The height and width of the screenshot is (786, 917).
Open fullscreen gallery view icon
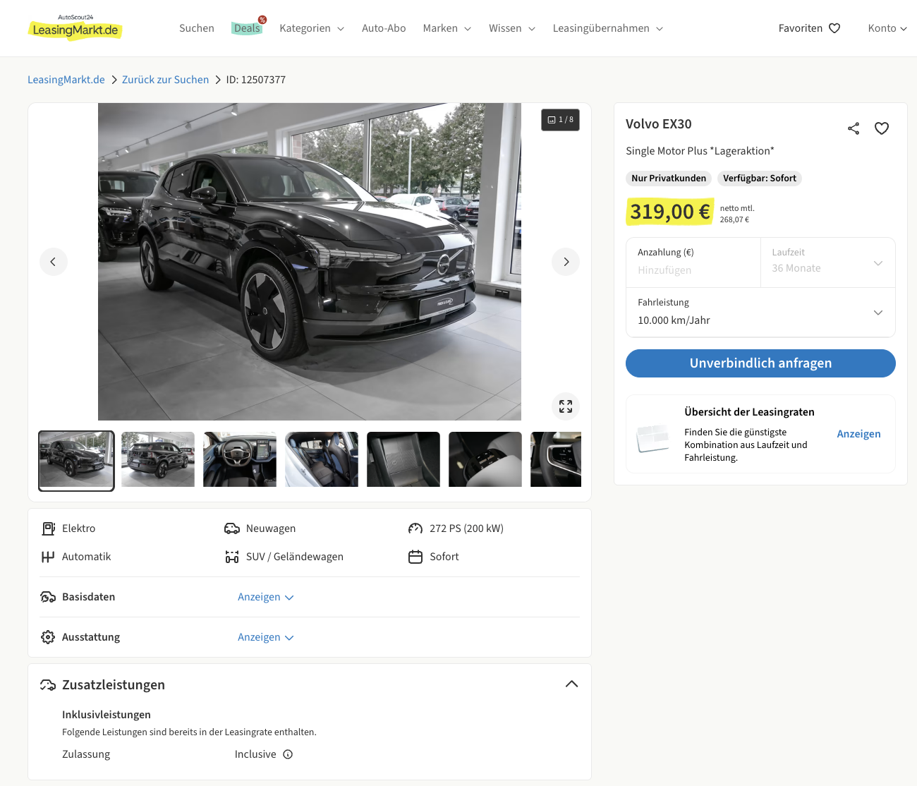pos(566,406)
